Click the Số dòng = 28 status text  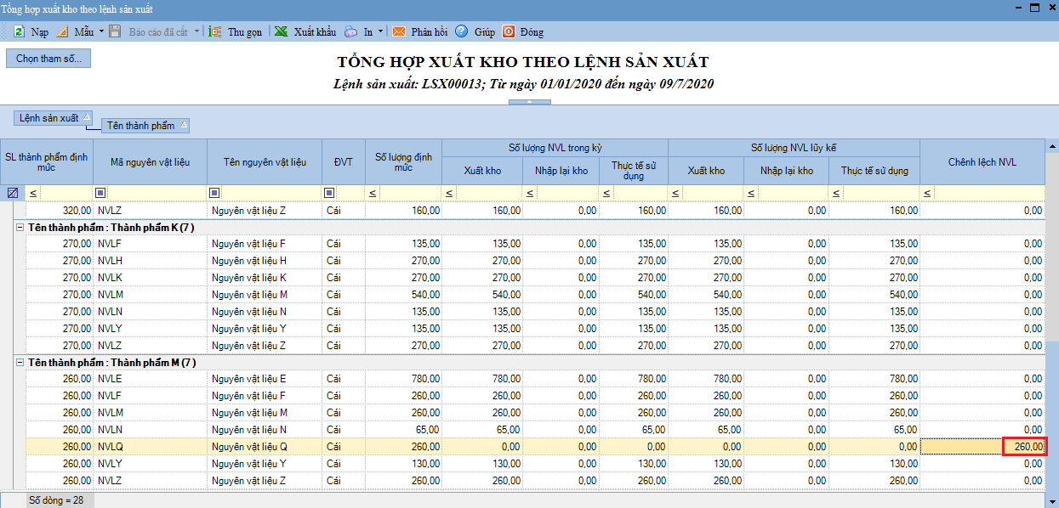coord(56,500)
